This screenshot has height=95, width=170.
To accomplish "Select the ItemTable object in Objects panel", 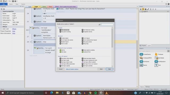I will coord(159,58).
